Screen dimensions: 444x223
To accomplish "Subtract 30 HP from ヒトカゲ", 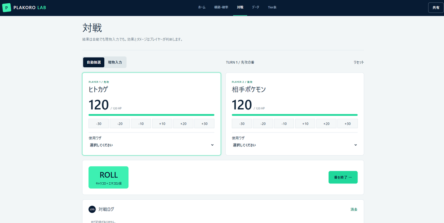I will click(x=99, y=124).
